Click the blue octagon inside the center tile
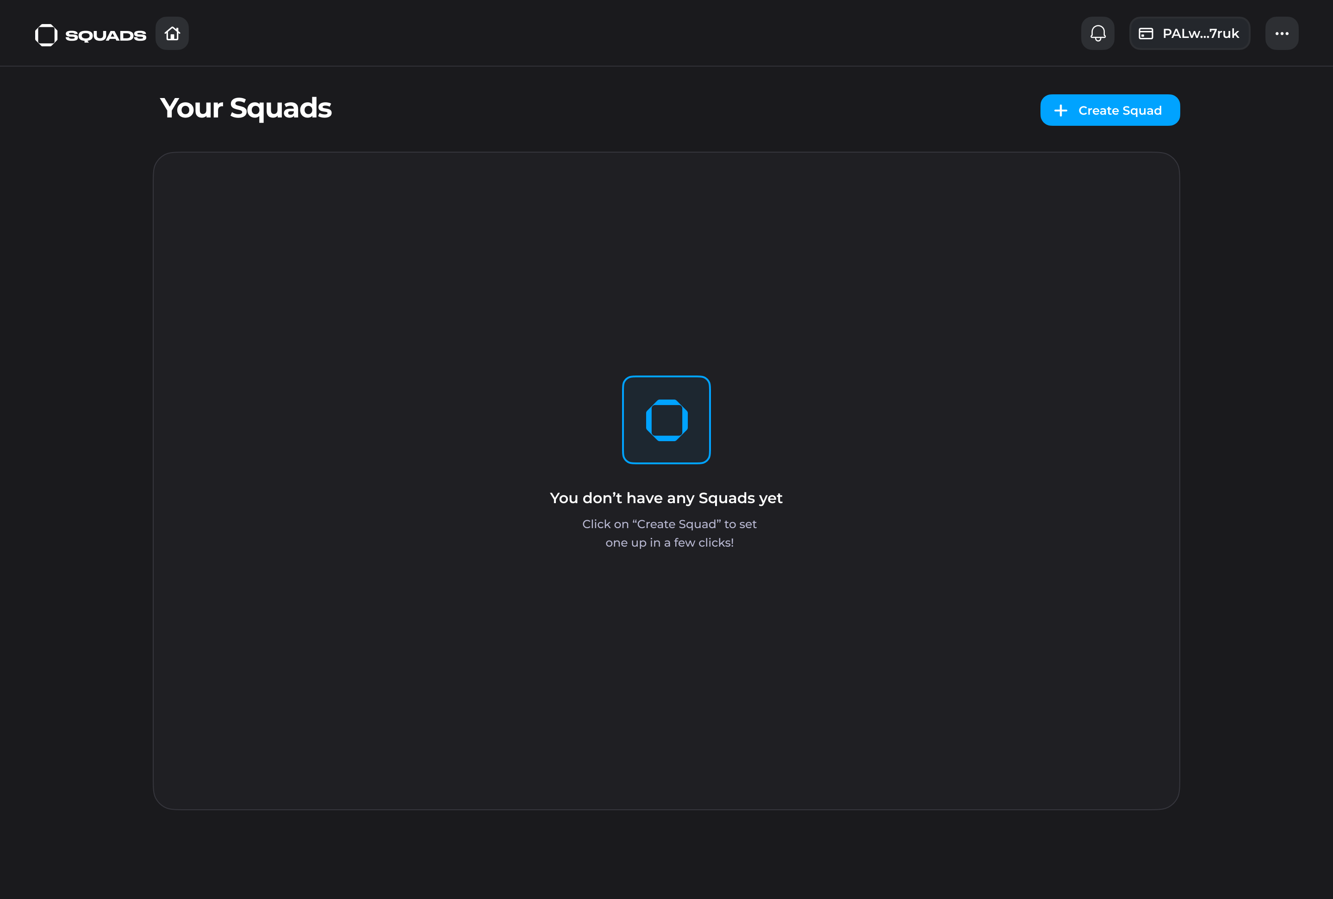Screen dimensions: 1333x899 pos(666,420)
